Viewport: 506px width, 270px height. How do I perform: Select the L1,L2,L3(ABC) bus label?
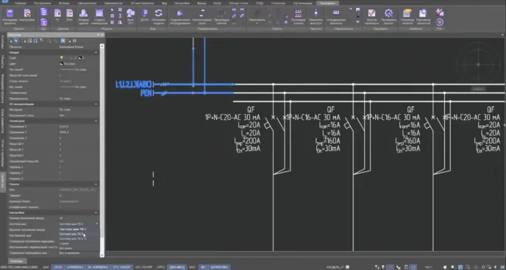[x=134, y=85]
